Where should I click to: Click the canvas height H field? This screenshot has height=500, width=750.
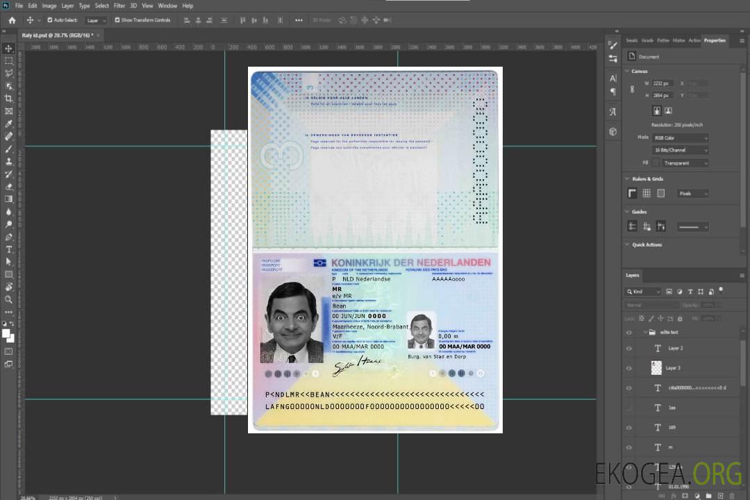(x=662, y=96)
